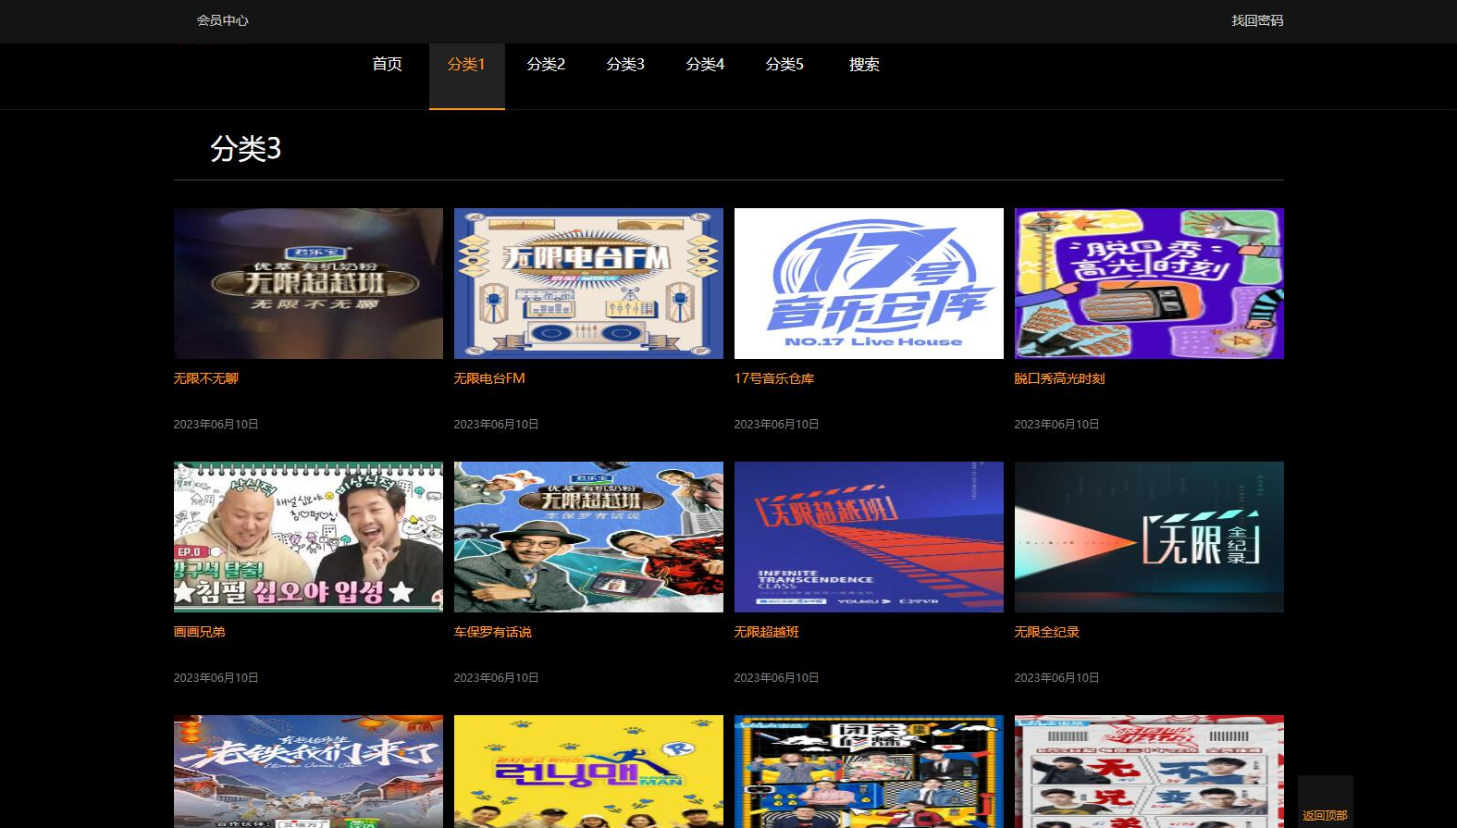Go to the 首页 home tab
1457x828 pixels.
tap(387, 65)
